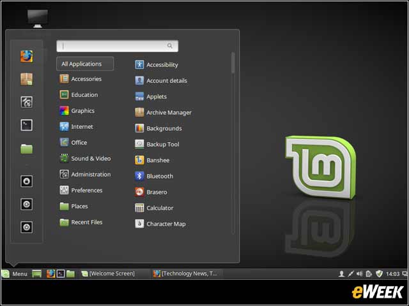
Task: Open Software Manager package icon in favorites
Action: [27, 79]
